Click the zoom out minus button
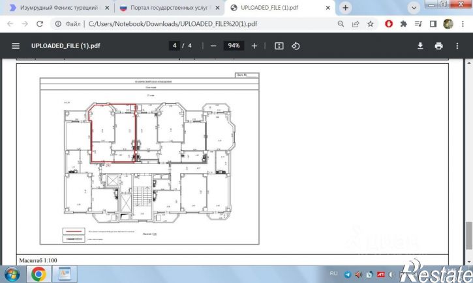The width and height of the screenshot is (473, 283). coord(213,46)
